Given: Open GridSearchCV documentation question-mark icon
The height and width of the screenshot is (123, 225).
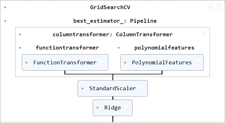Looking at the screenshot, I should pyautogui.click(x=219, y=6).
